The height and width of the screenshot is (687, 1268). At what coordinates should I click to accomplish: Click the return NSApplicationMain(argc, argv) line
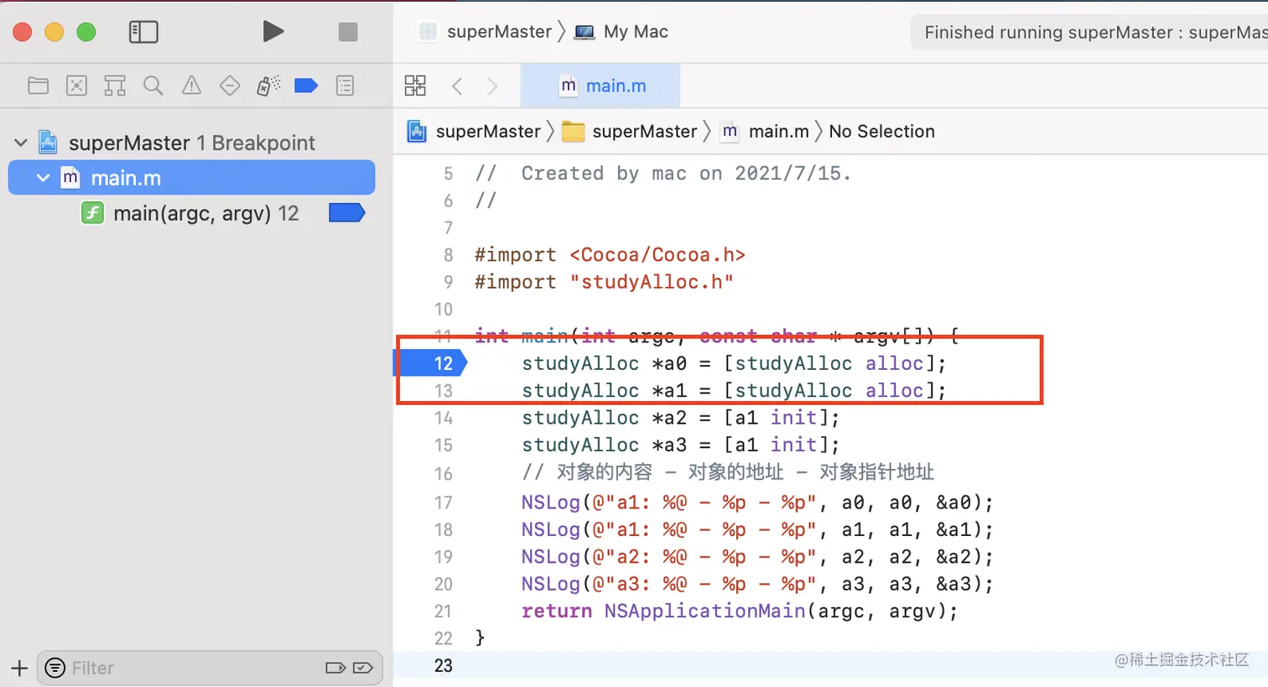click(x=740, y=612)
